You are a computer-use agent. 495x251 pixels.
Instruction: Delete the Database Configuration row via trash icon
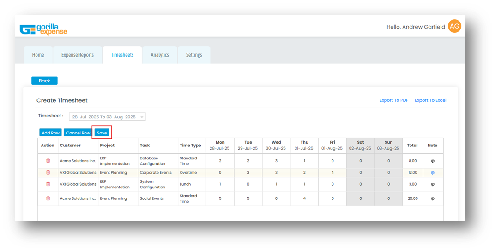click(48, 161)
